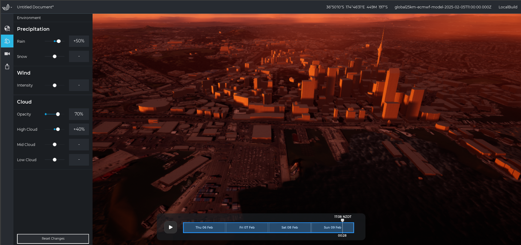Edit the Snow value field
The width and height of the screenshot is (521, 245).
coord(79,56)
